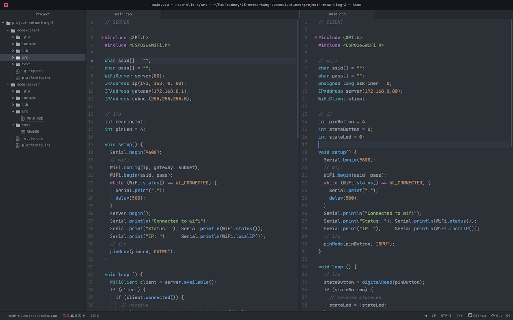Click line number 6 in the left pane gutter
513x320 pixels.
(92, 61)
